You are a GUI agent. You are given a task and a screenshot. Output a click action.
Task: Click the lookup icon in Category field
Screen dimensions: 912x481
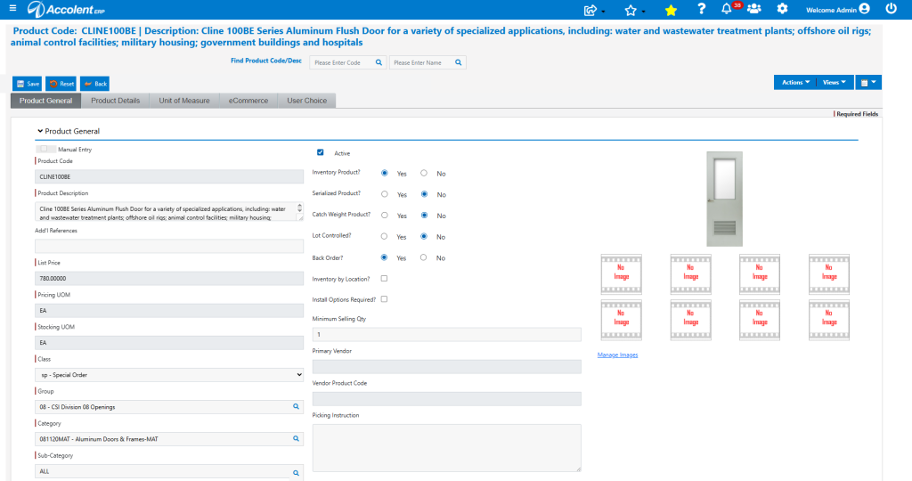click(296, 438)
